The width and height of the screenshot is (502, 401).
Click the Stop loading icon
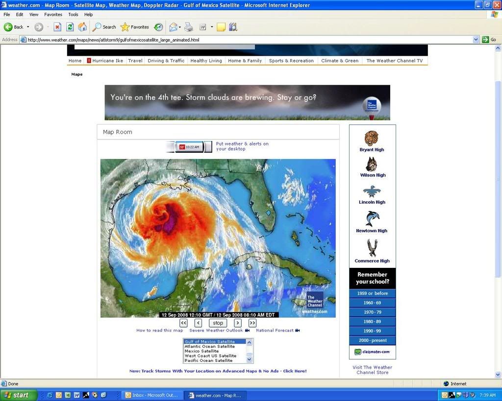(x=57, y=27)
